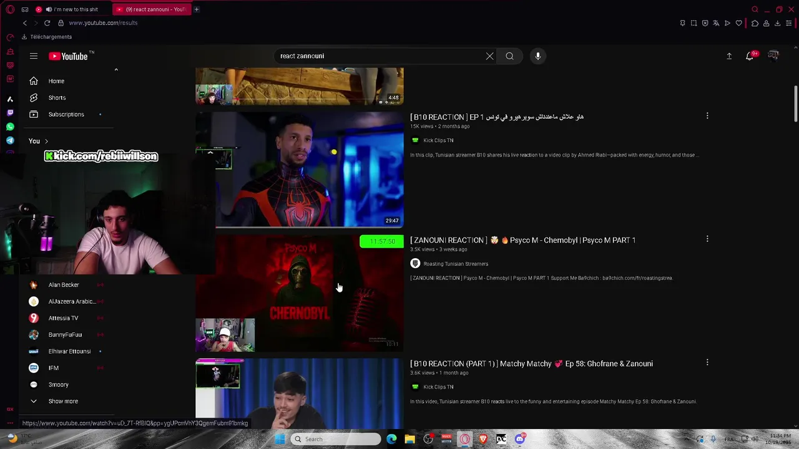This screenshot has height=449, width=799.
Task: Open File Explorer from the taskbar
Action: (409, 439)
